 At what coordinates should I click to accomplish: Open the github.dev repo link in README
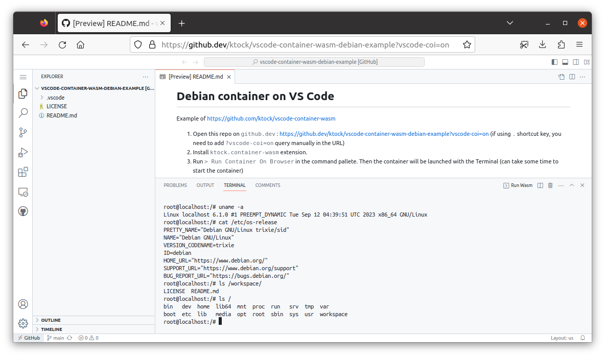(x=384, y=134)
